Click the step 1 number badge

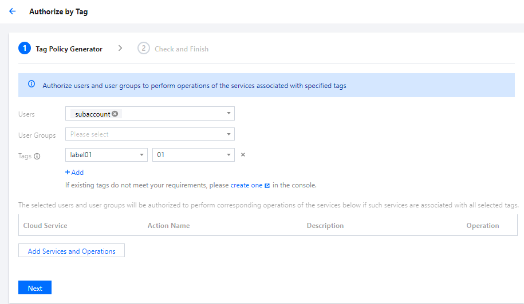tap(24, 49)
